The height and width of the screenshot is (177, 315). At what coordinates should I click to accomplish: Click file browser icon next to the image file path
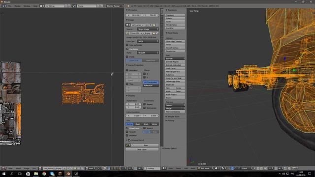click(x=154, y=33)
